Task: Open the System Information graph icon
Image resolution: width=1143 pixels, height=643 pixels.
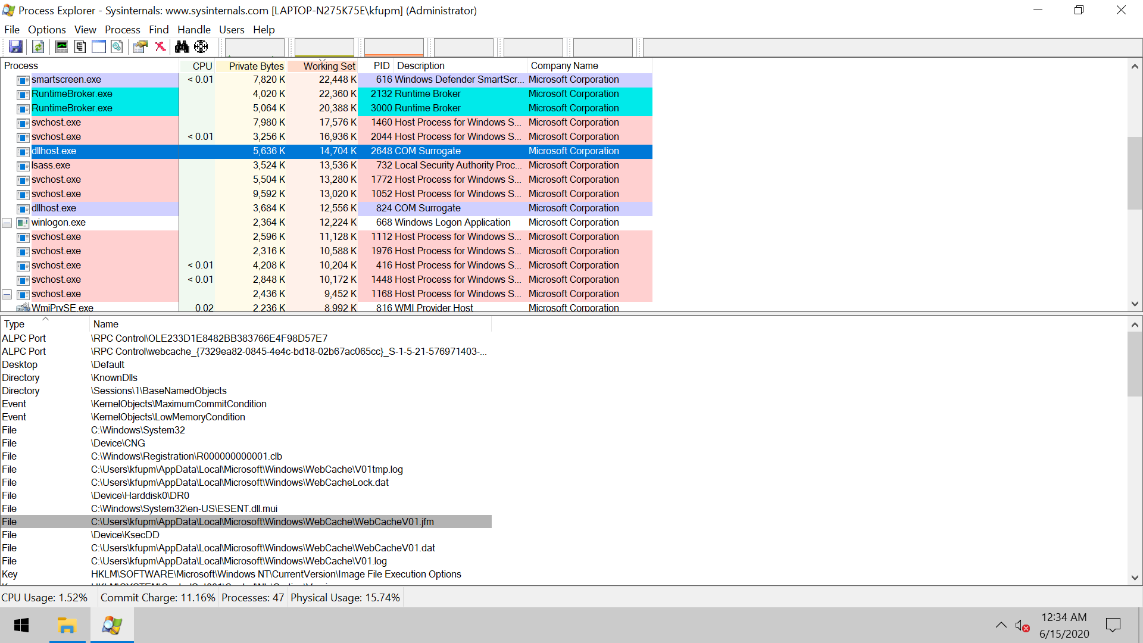Action: [x=61, y=46]
